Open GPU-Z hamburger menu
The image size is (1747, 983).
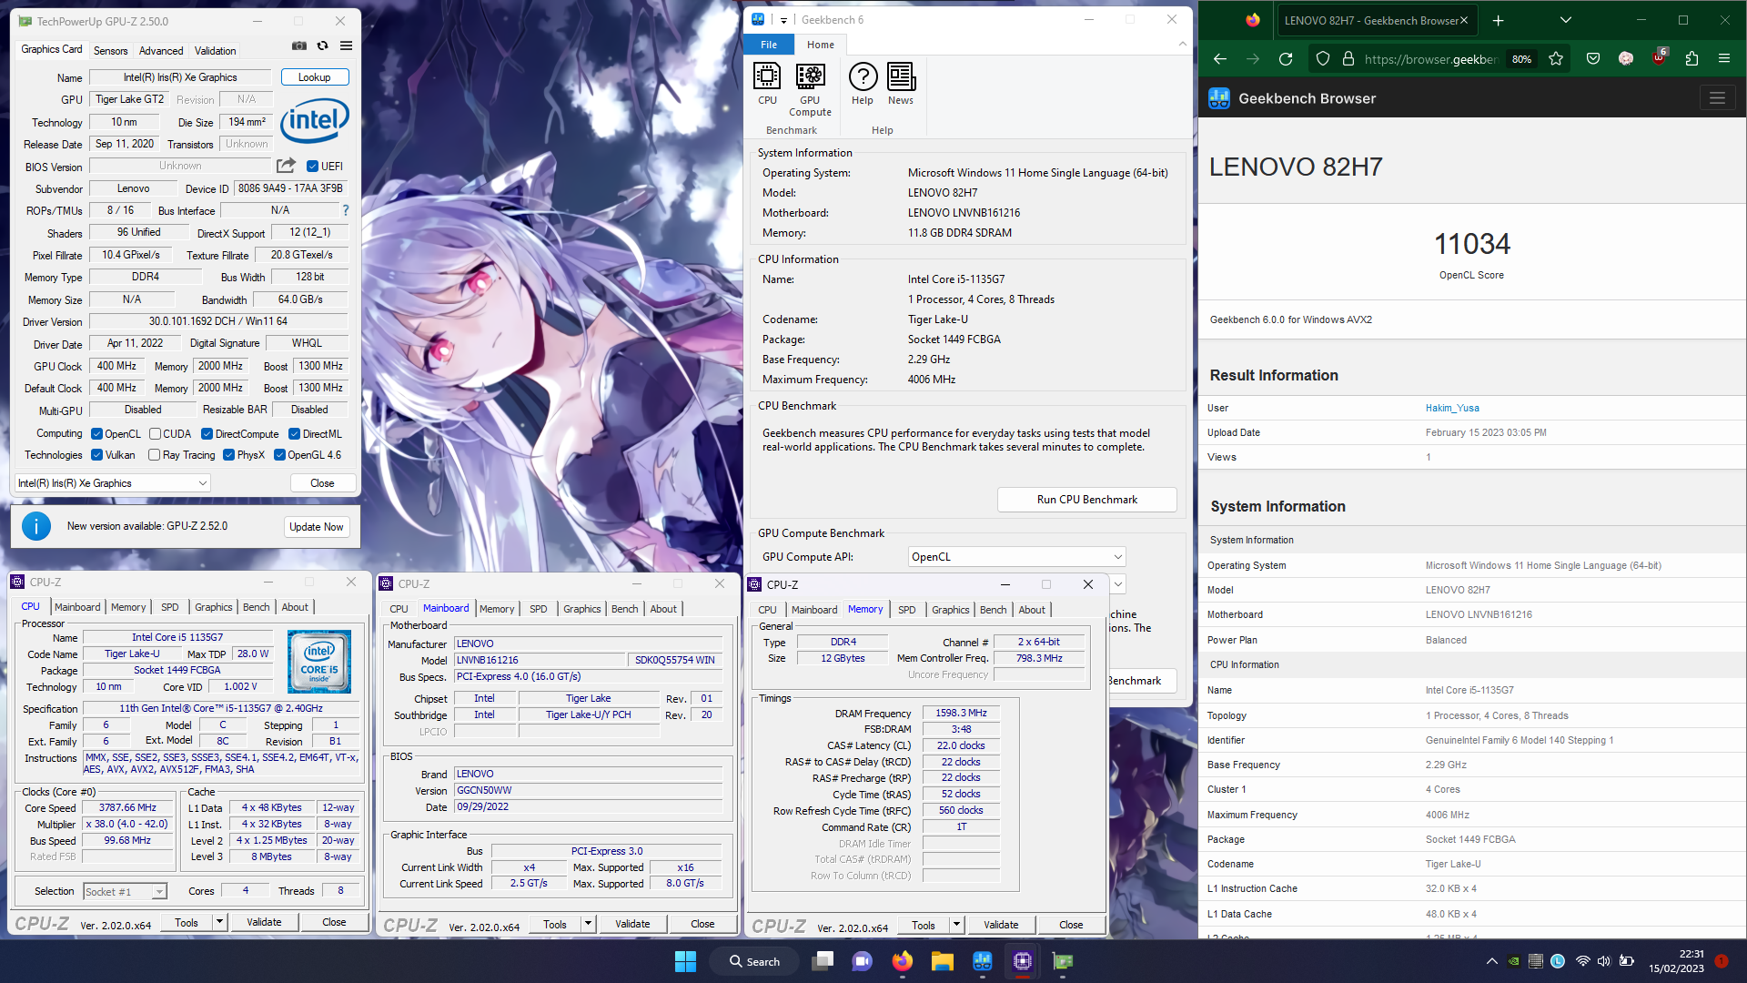pos(346,46)
